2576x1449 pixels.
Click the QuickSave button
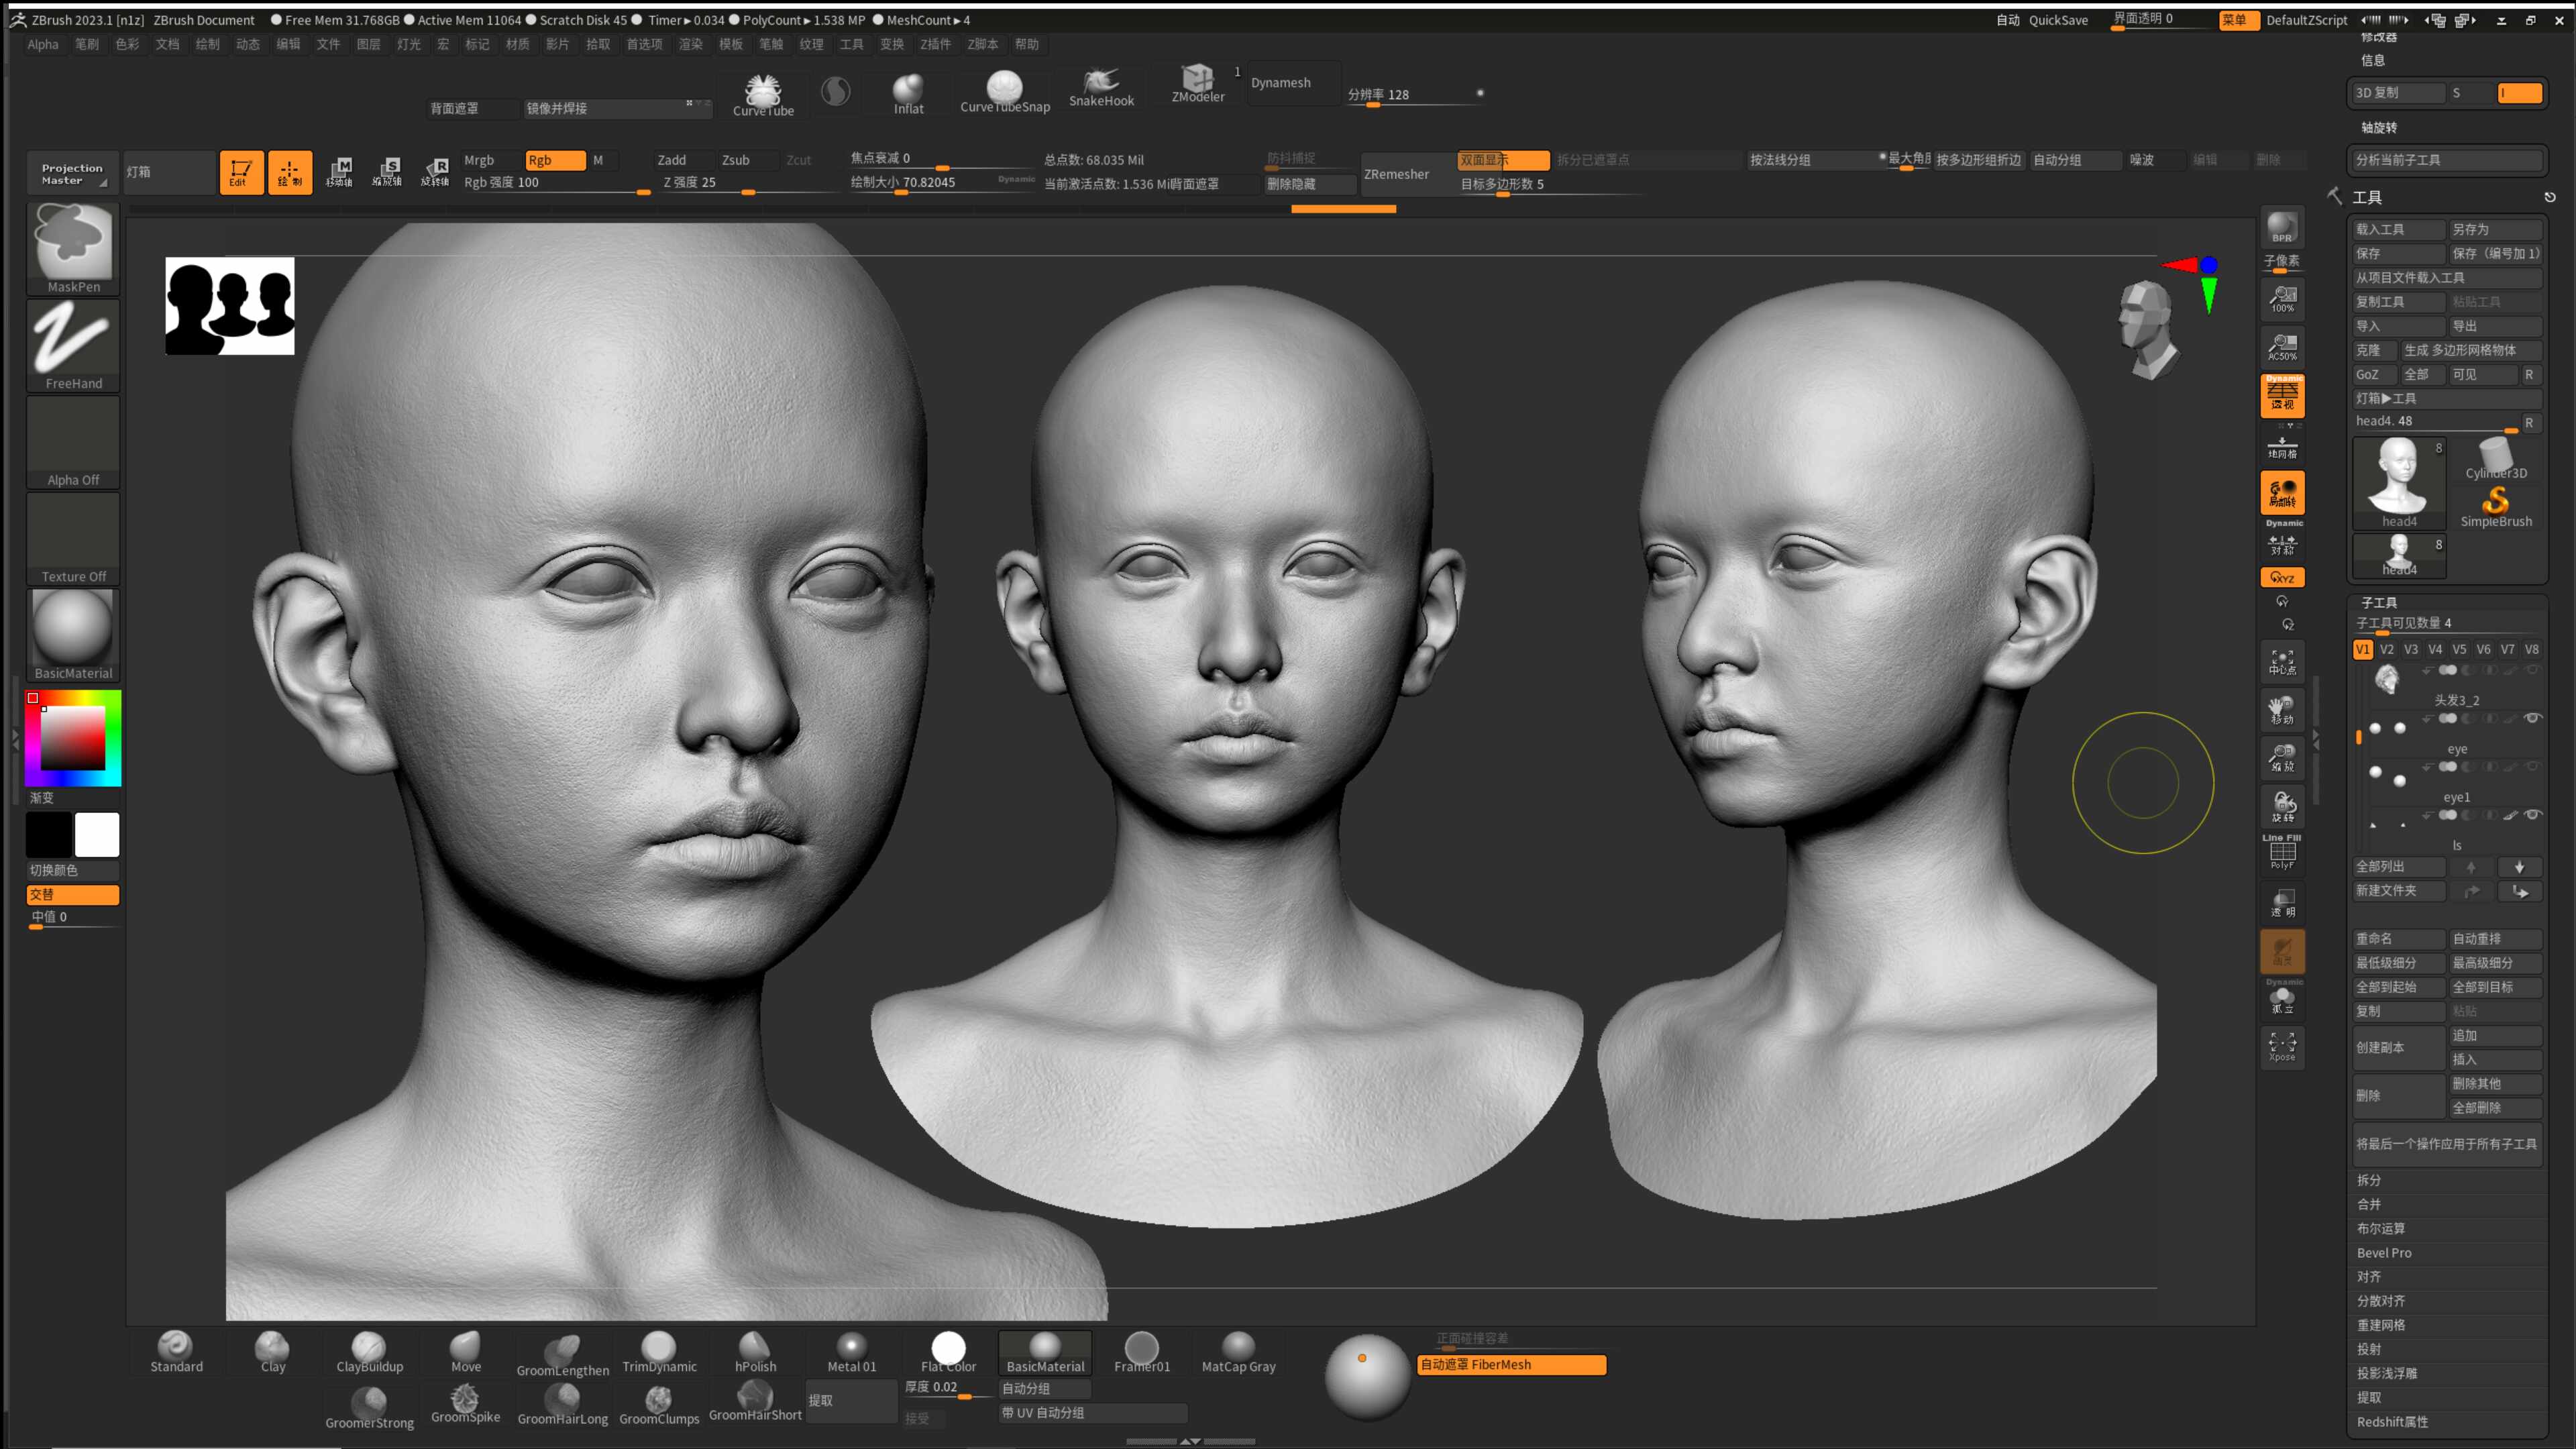(2058, 20)
